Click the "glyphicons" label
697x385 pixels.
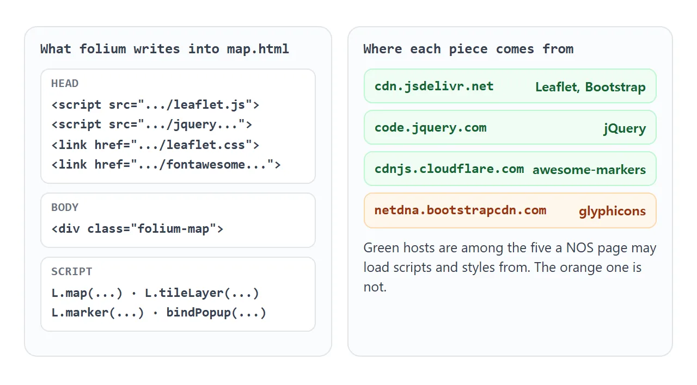click(612, 211)
